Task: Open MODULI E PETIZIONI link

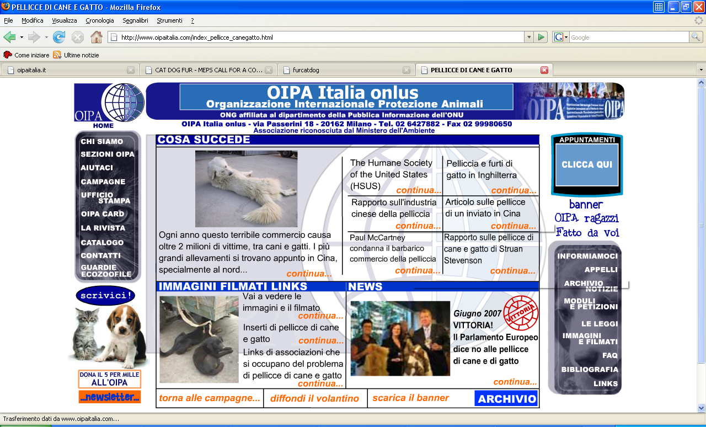Action: point(591,304)
